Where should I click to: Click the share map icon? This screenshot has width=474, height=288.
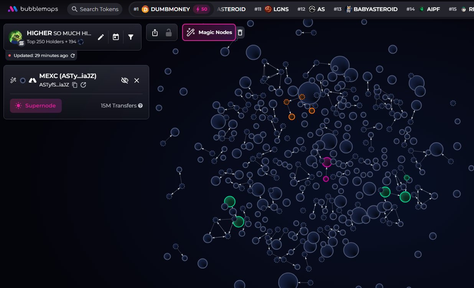point(155,33)
